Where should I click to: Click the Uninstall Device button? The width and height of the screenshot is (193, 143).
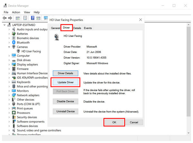tap(66, 111)
